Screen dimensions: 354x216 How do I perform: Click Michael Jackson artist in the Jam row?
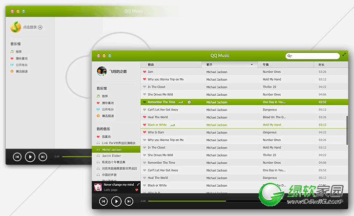217,72
